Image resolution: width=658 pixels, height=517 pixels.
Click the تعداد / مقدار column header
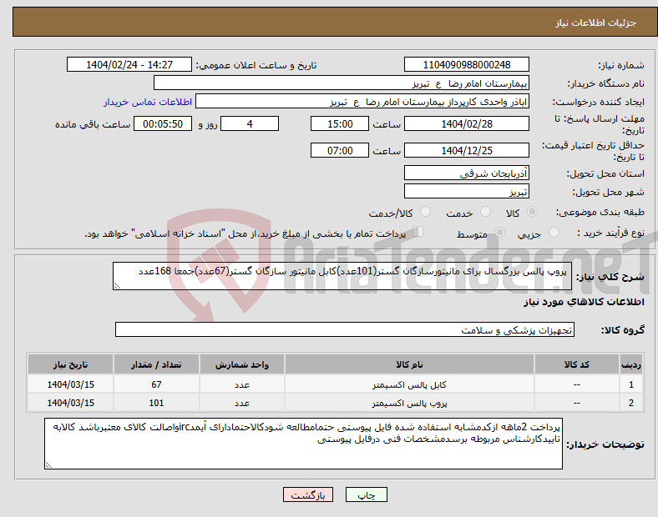(x=156, y=364)
